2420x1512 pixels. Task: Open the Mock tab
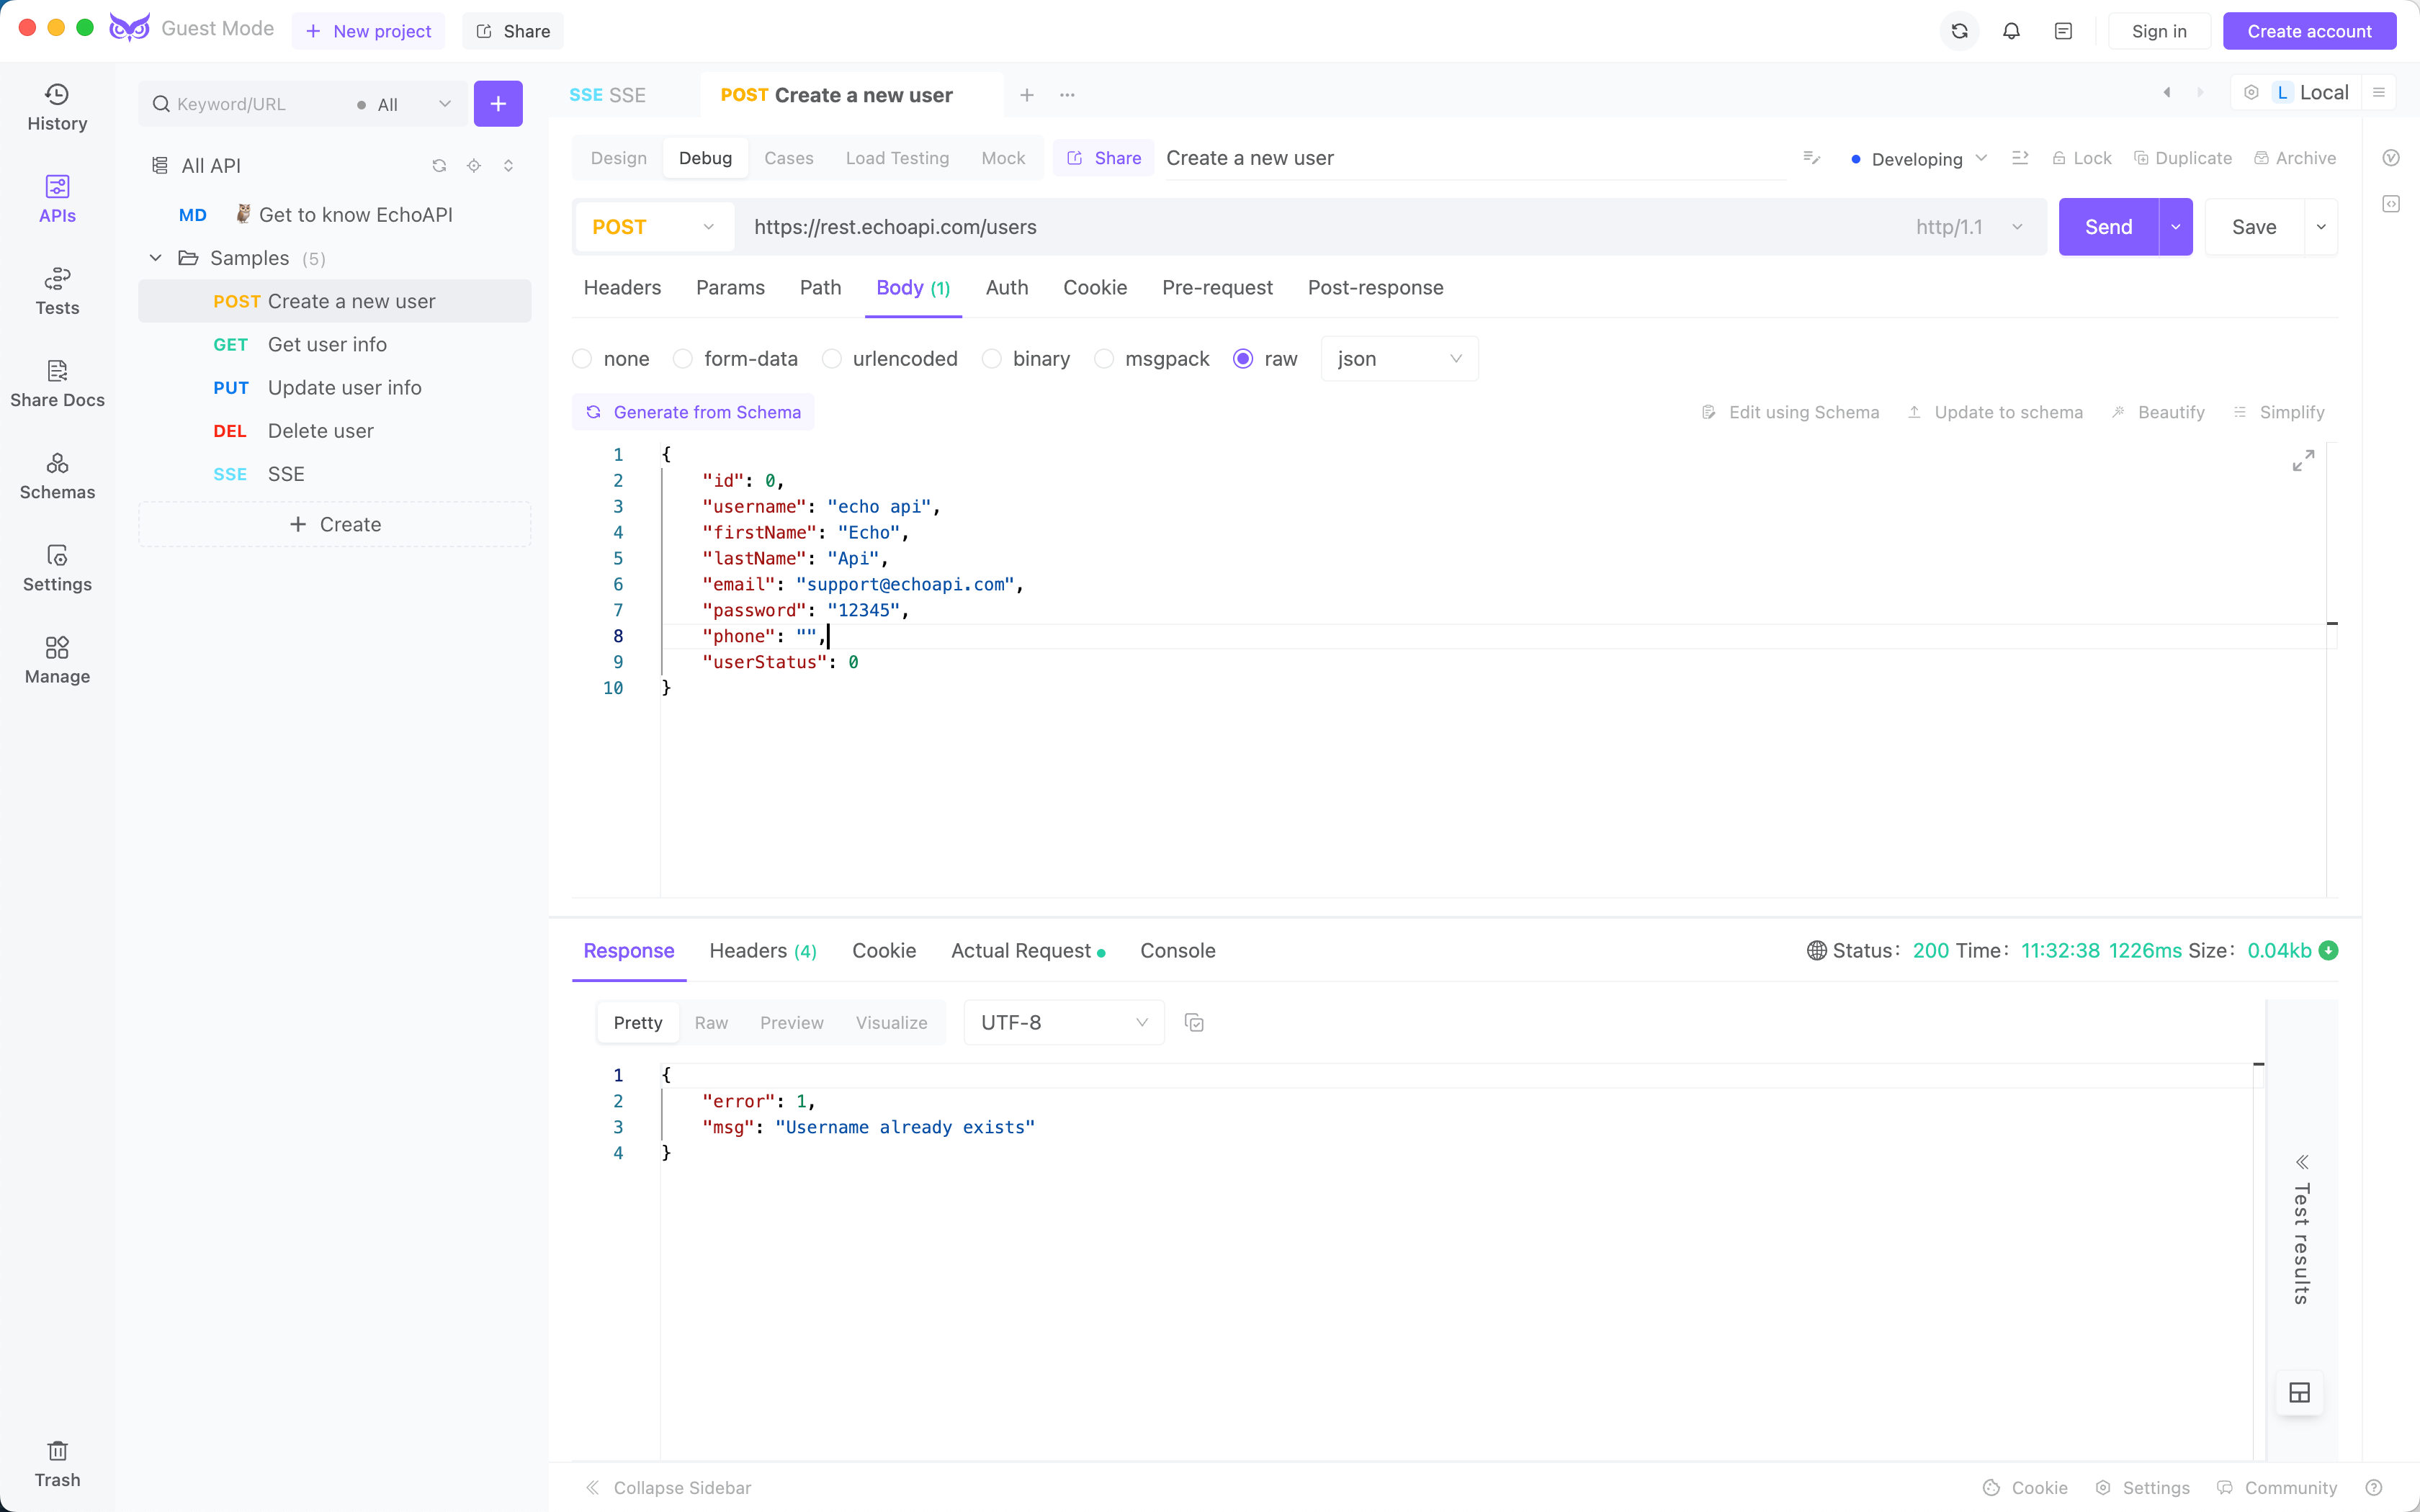click(x=1003, y=158)
